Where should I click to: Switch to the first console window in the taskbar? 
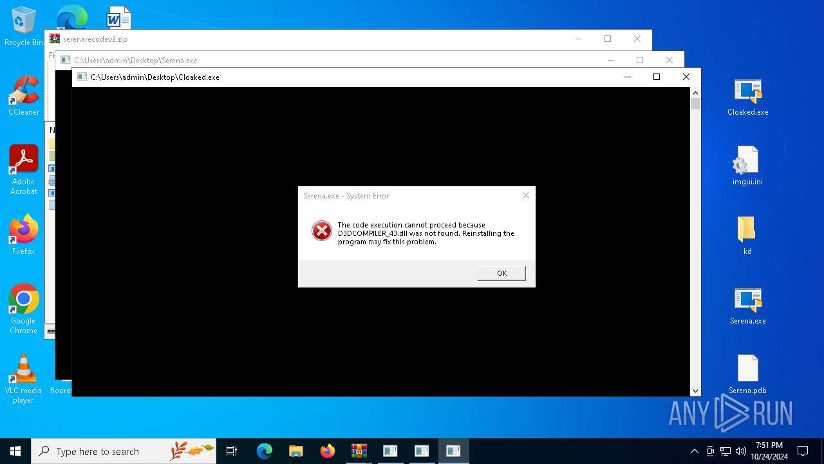[390, 451]
